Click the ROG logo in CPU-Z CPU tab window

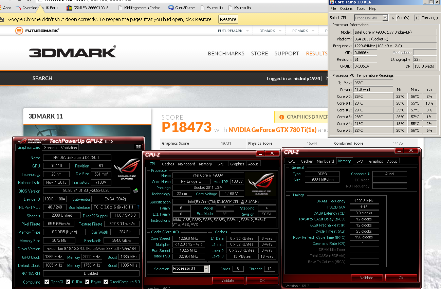coord(261,184)
